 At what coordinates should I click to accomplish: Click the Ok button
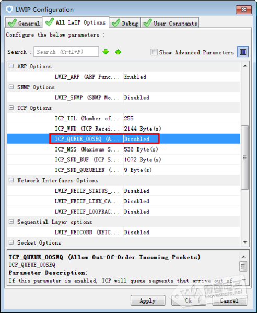click(189, 300)
